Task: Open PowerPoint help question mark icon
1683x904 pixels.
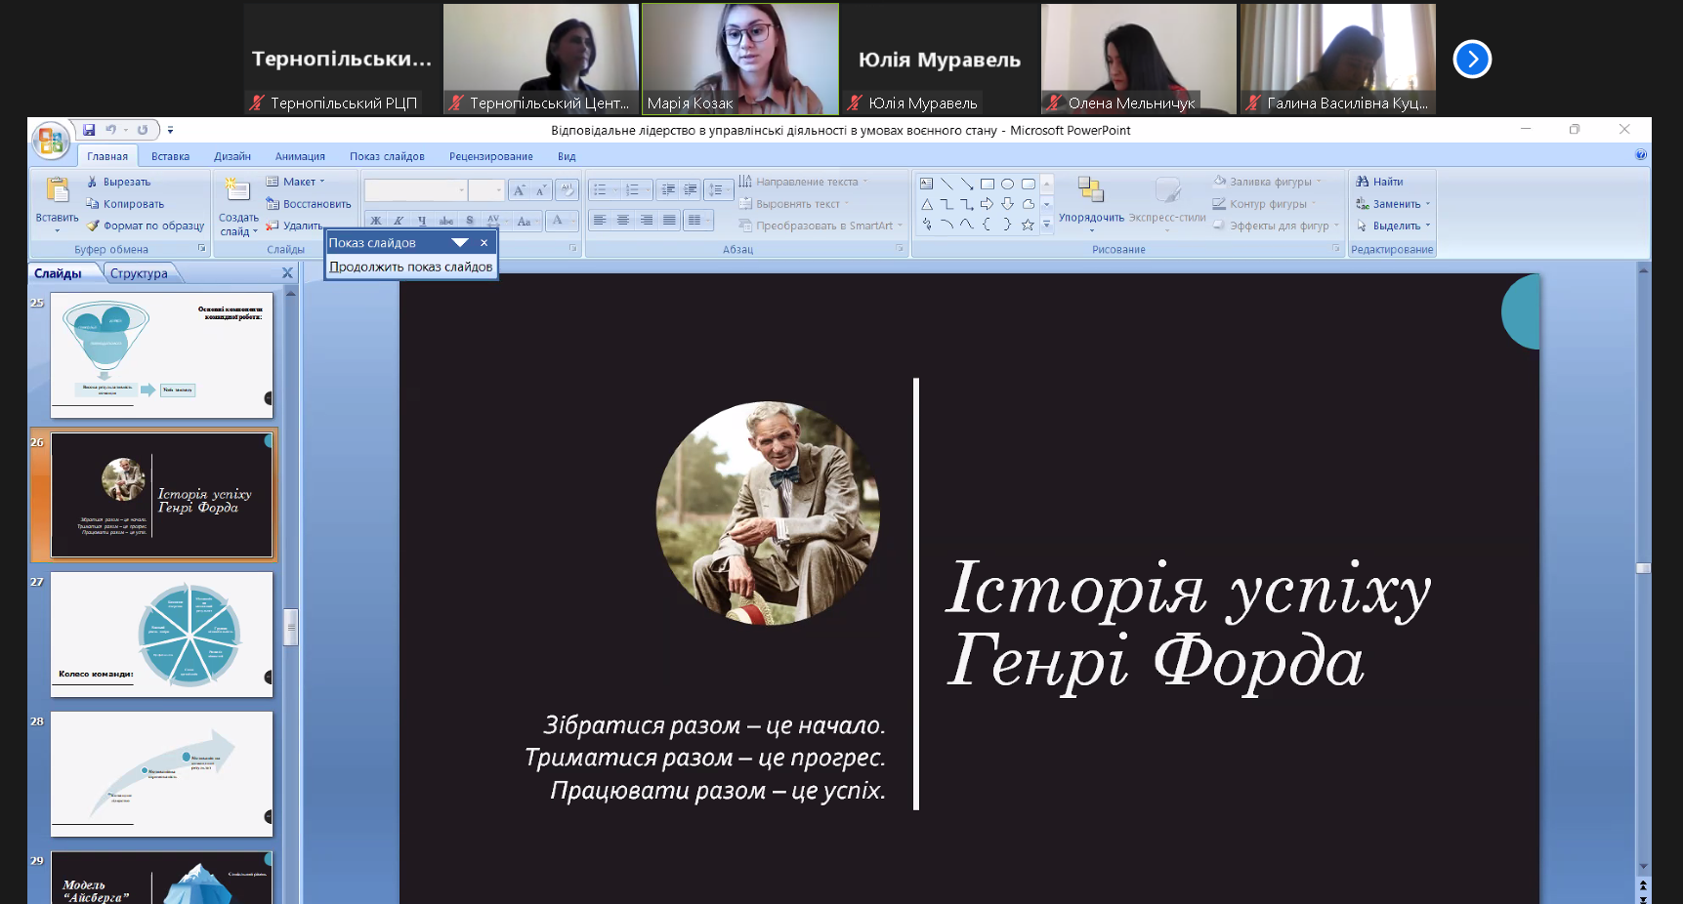Action: tap(1641, 154)
